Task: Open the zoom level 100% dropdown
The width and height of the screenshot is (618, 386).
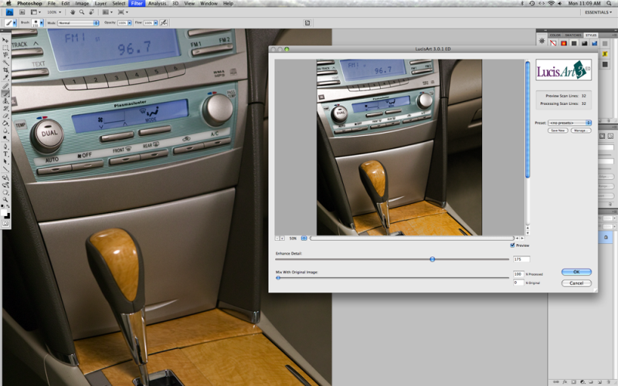Action: (54, 12)
